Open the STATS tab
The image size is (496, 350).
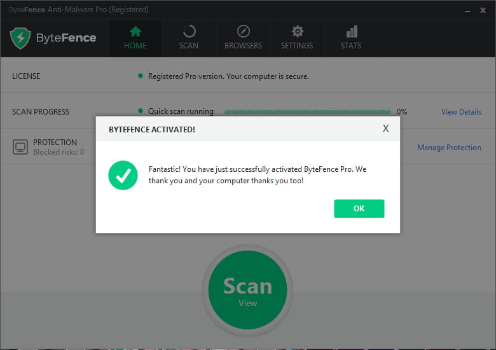pyautogui.click(x=351, y=38)
